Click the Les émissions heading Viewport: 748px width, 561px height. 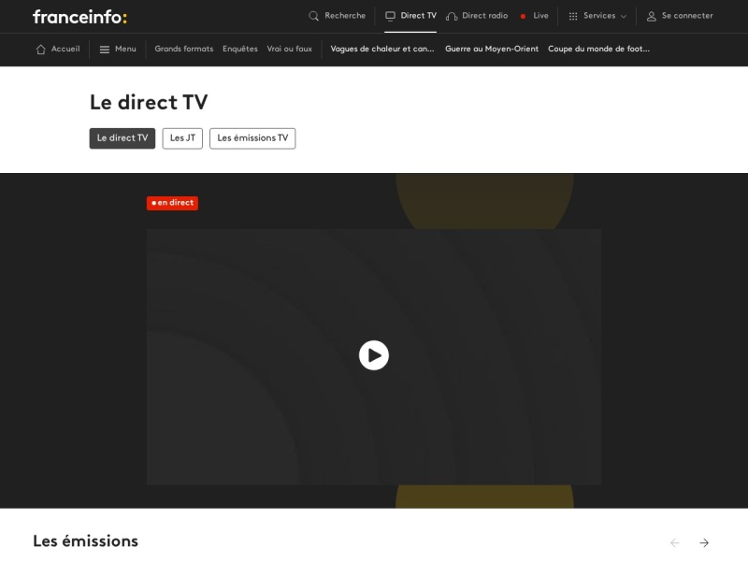[x=85, y=541]
